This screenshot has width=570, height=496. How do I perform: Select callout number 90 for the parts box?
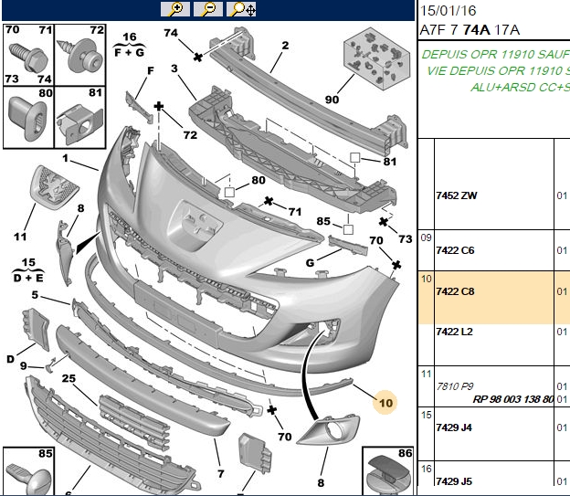click(x=332, y=100)
